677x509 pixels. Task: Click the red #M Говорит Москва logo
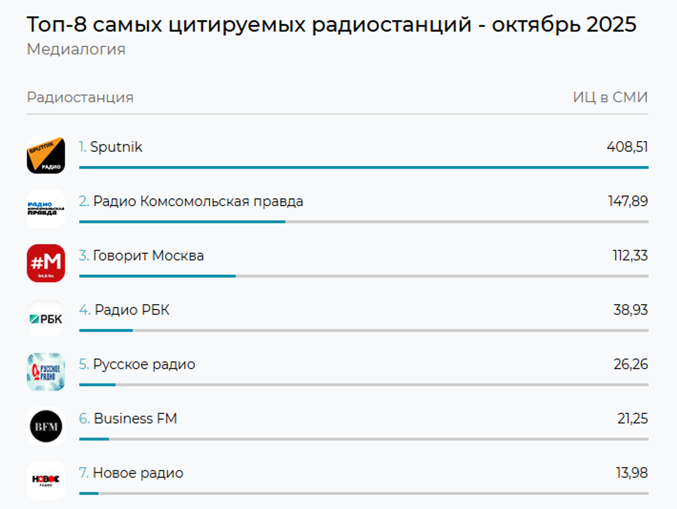click(46, 263)
